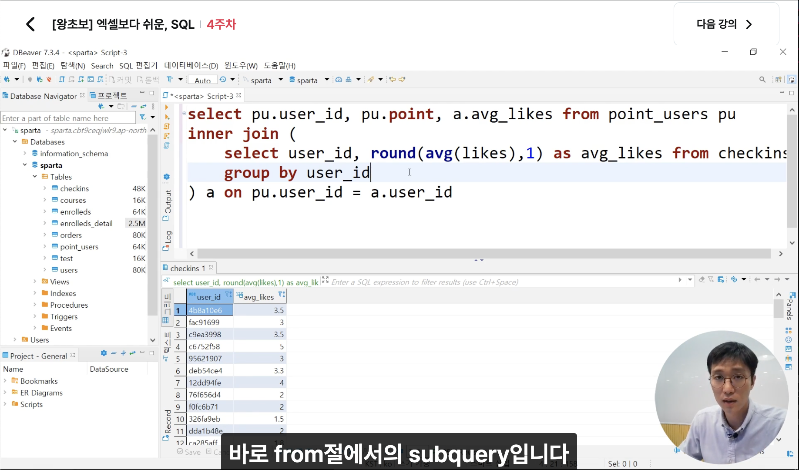799x470 pixels.
Task: Click the editor horizontal scrollbar
Action: [x=484, y=253]
